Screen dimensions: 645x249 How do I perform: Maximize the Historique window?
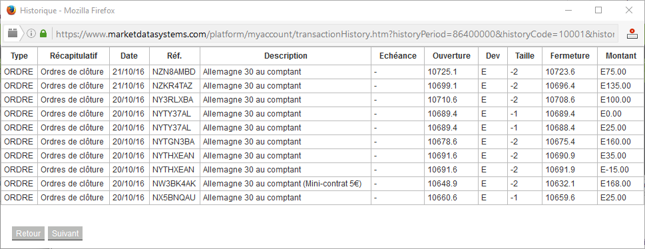[598, 10]
